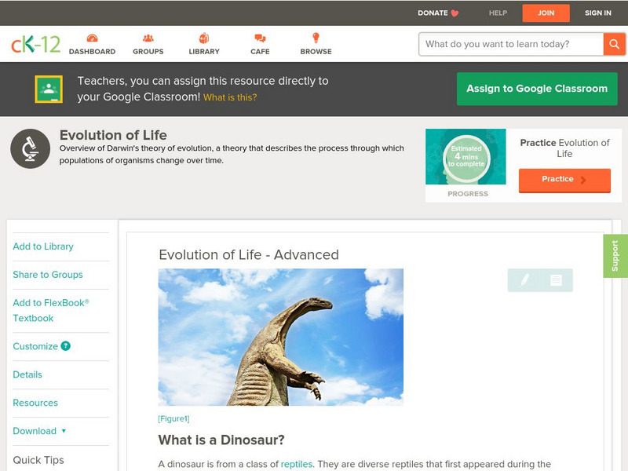Click the 'Quick Tips' sidebar heading
This screenshot has width=628, height=471.
pos(38,460)
